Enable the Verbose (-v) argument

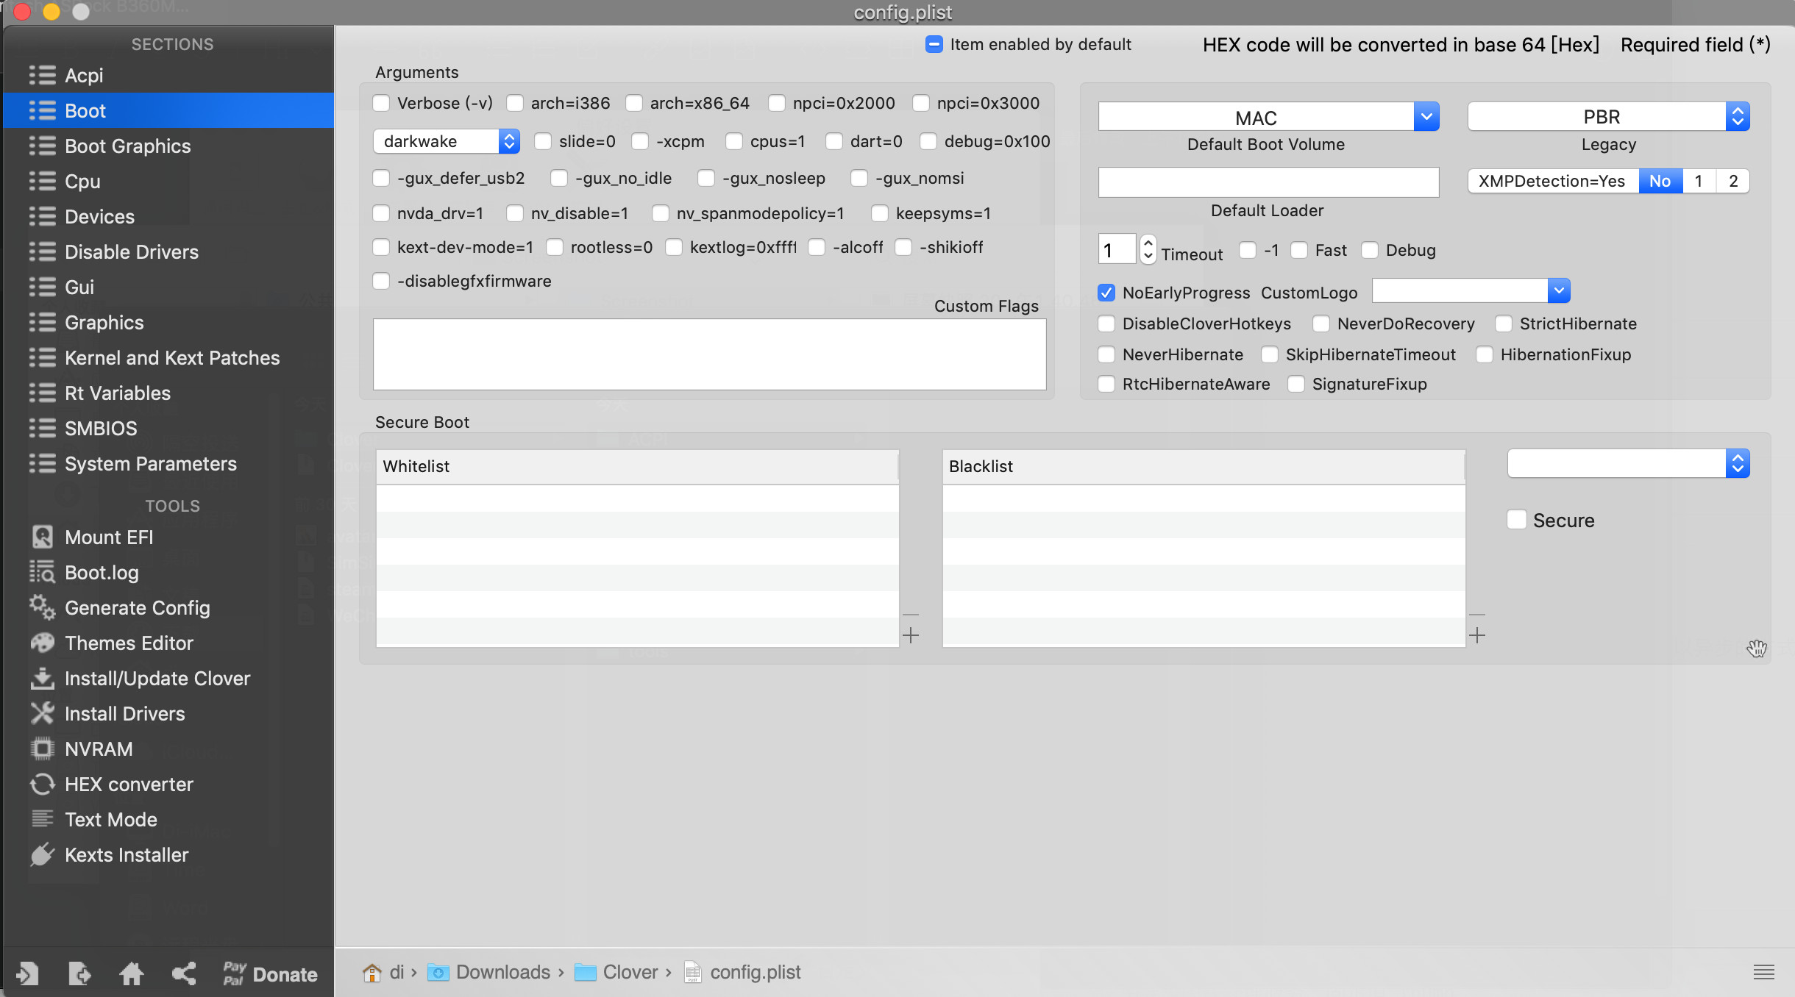381,103
